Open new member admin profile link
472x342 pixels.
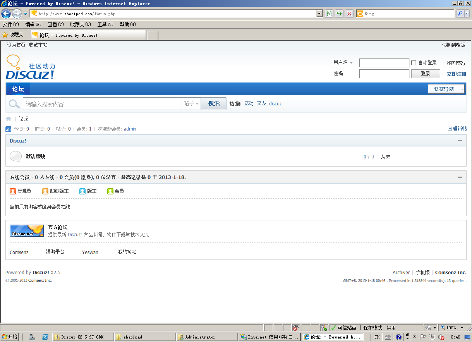[x=130, y=129]
